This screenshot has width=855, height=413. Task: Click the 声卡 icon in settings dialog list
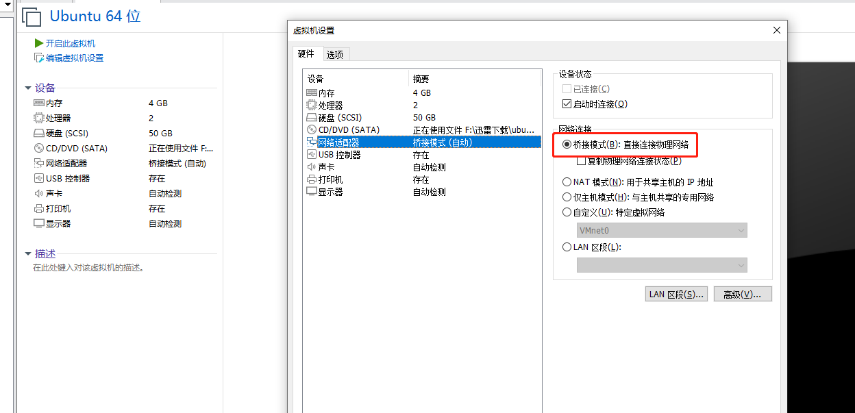[x=311, y=166]
